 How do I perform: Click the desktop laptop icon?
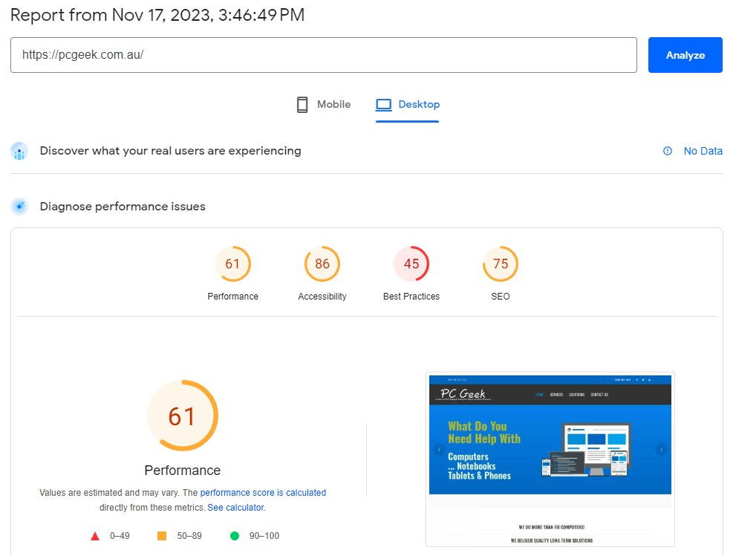coord(383,105)
